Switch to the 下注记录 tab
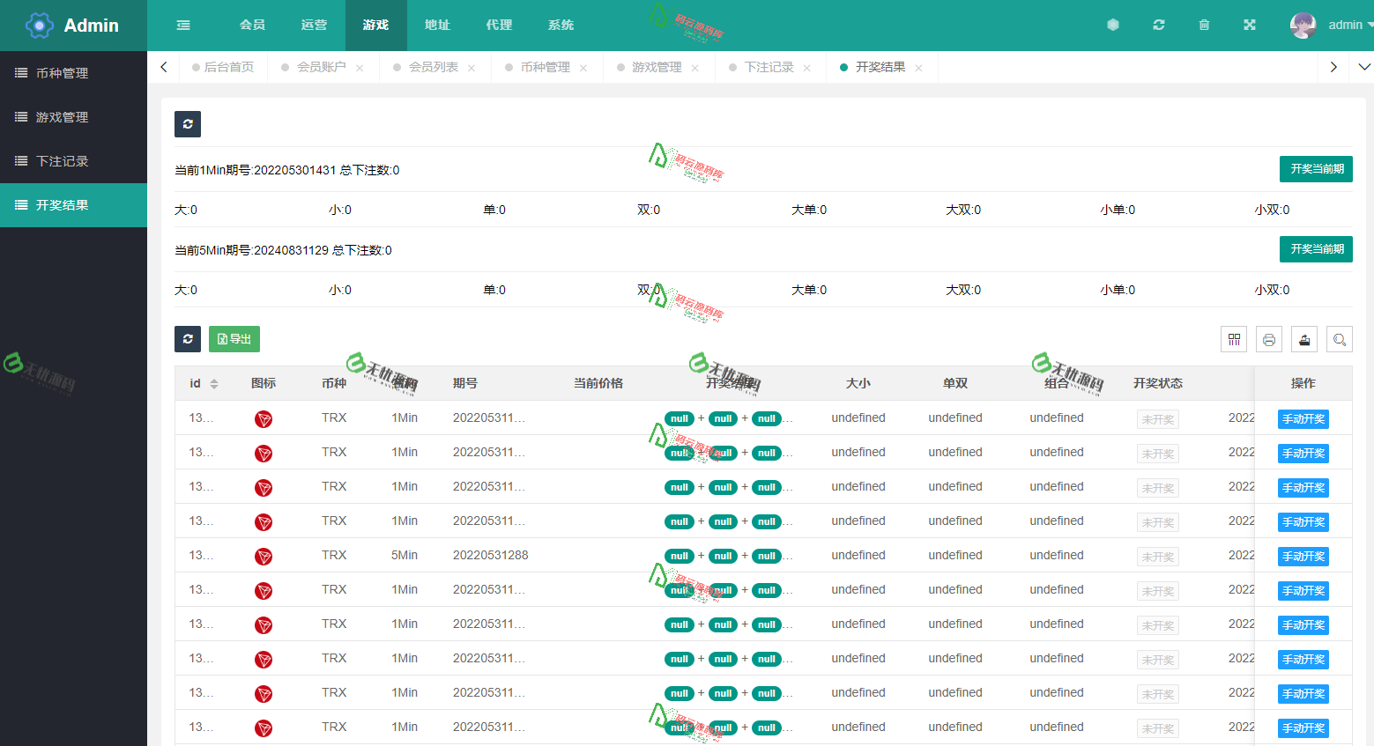Image resolution: width=1374 pixels, height=746 pixels. coord(769,66)
